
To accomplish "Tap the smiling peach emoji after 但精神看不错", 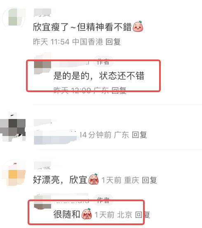I will coord(138,26).
